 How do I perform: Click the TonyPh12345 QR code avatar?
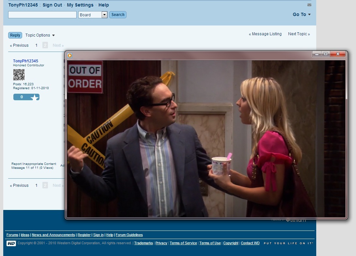[19, 75]
